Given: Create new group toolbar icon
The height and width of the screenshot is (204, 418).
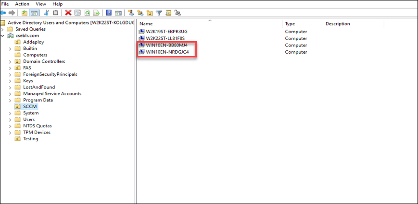Looking at the screenshot, I should click(140, 13).
